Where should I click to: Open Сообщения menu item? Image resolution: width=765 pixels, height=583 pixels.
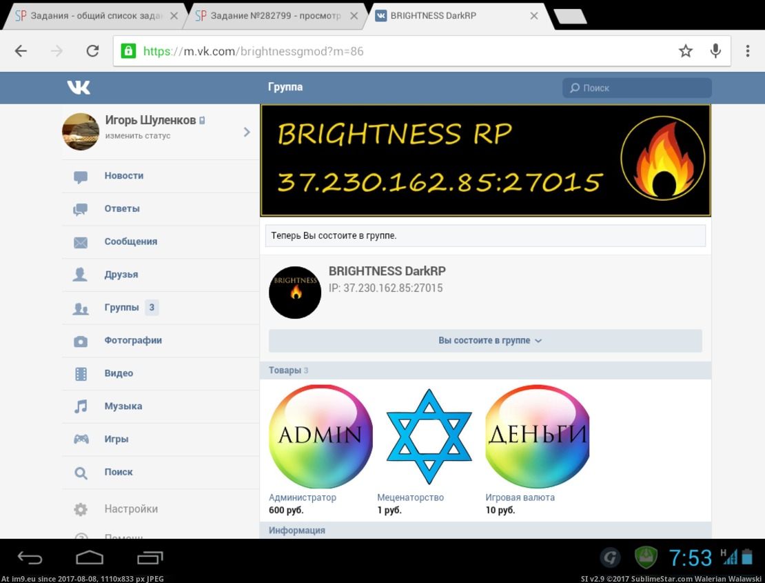161,241
